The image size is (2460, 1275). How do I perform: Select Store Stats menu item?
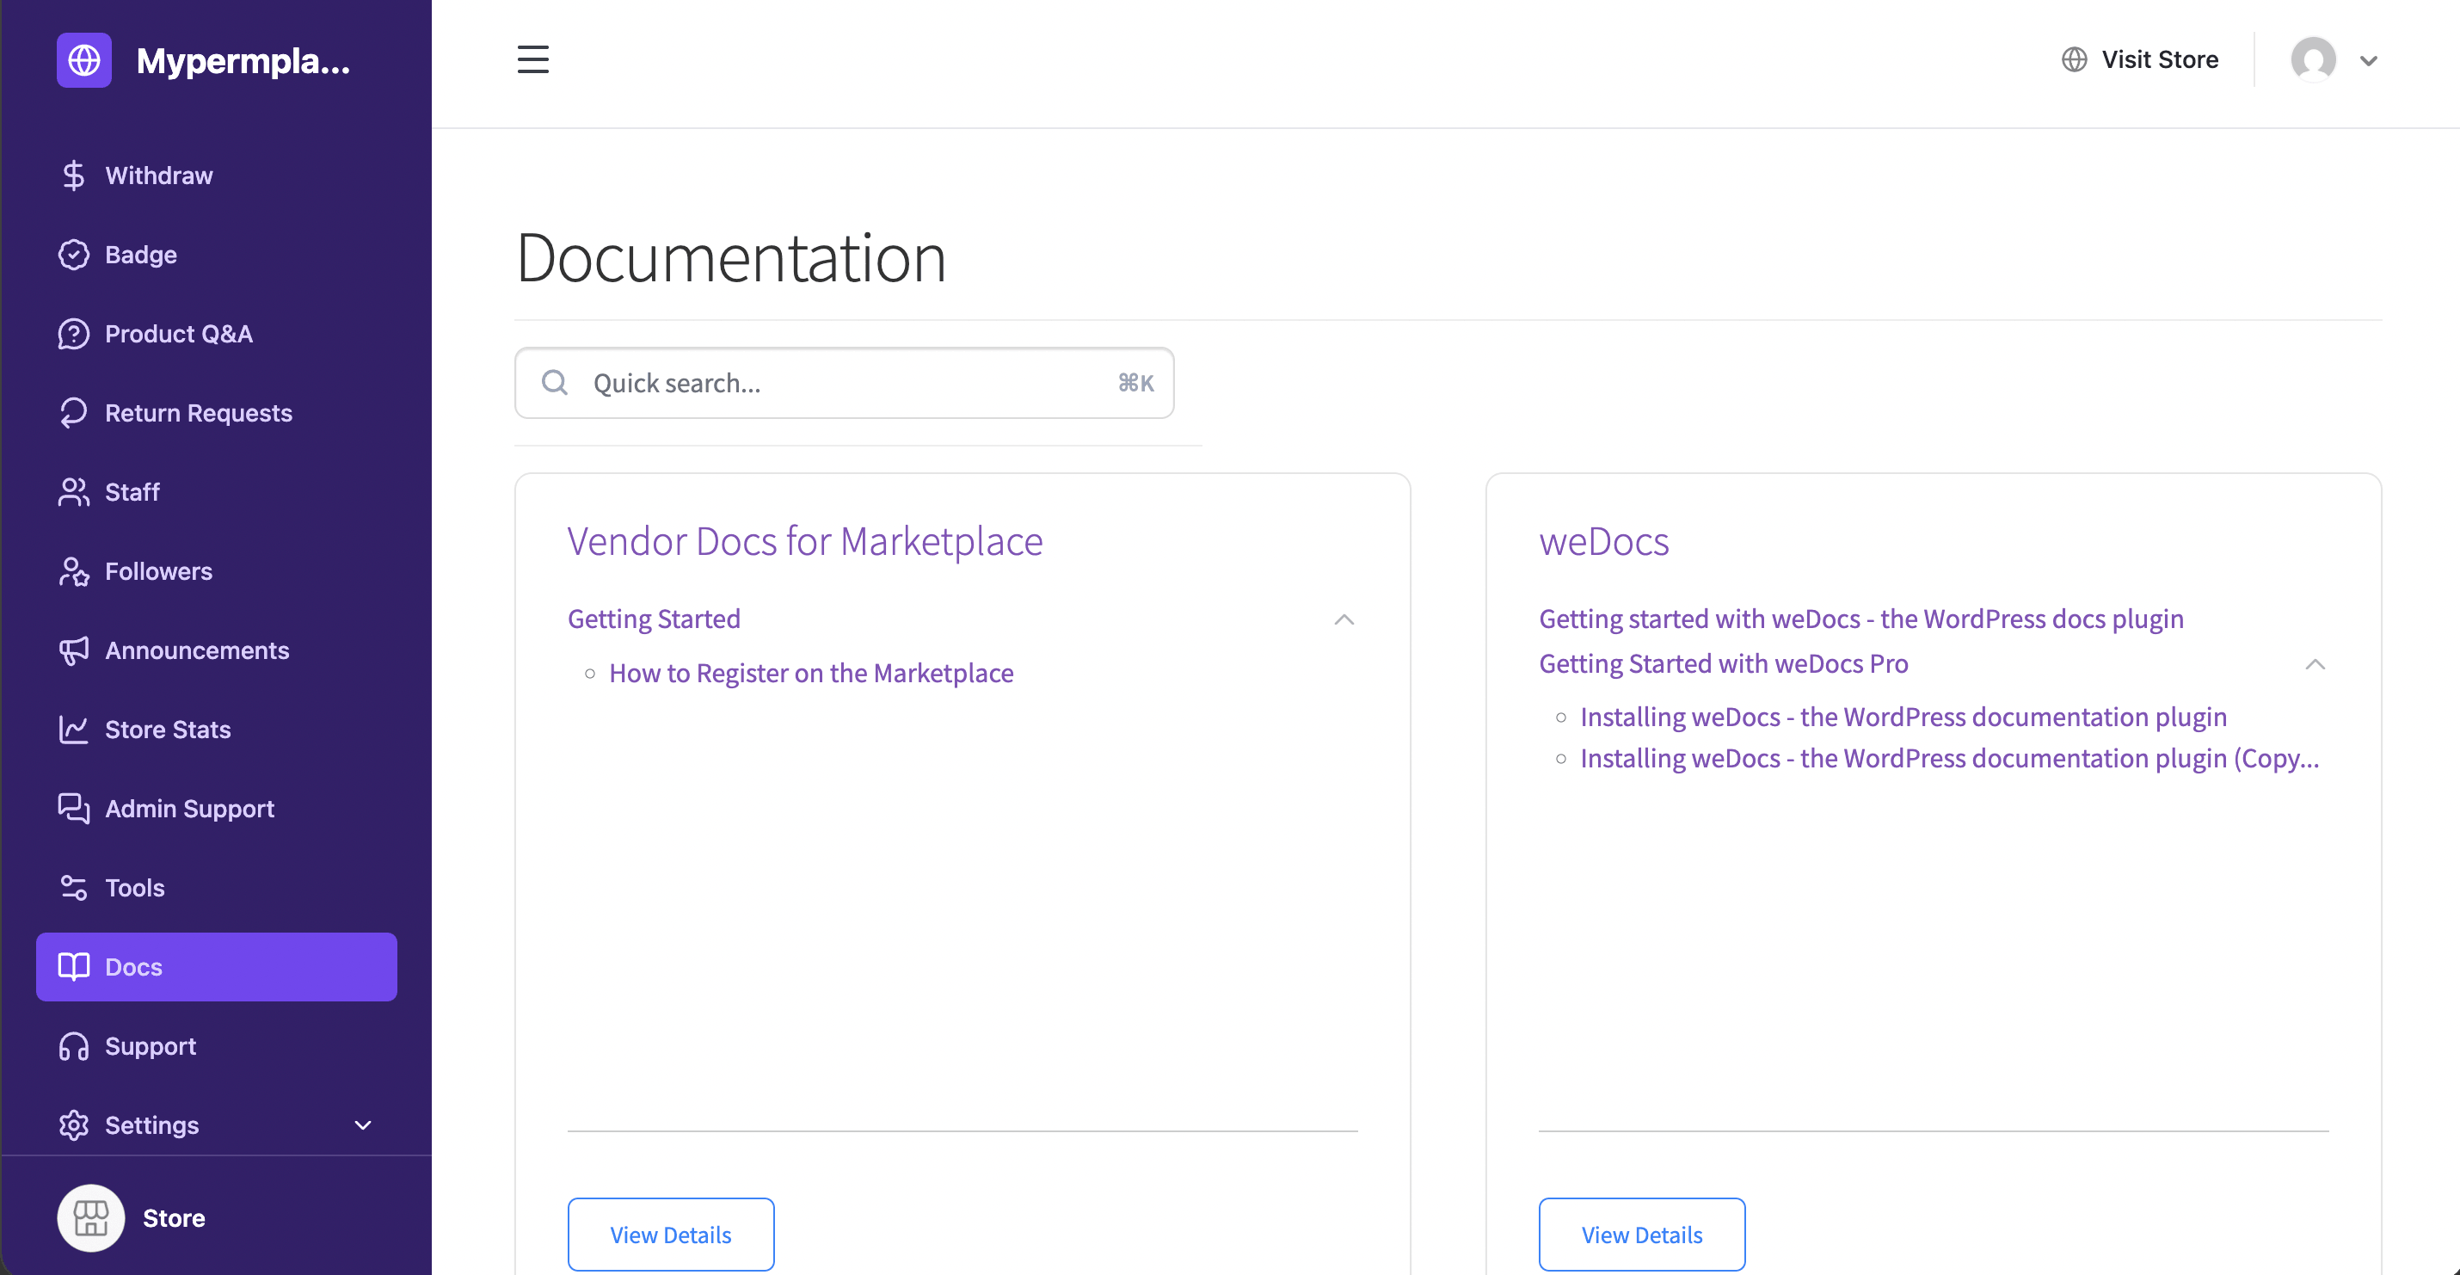click(217, 730)
